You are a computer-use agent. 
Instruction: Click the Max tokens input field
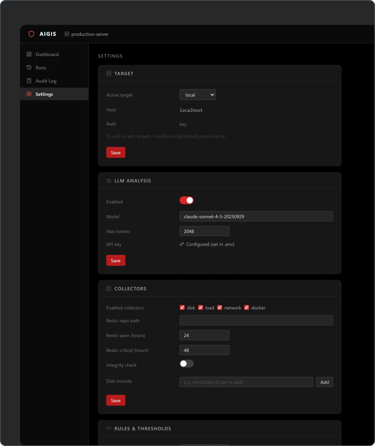pyautogui.click(x=204, y=231)
